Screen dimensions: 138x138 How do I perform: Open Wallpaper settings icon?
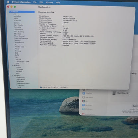[83, 109]
